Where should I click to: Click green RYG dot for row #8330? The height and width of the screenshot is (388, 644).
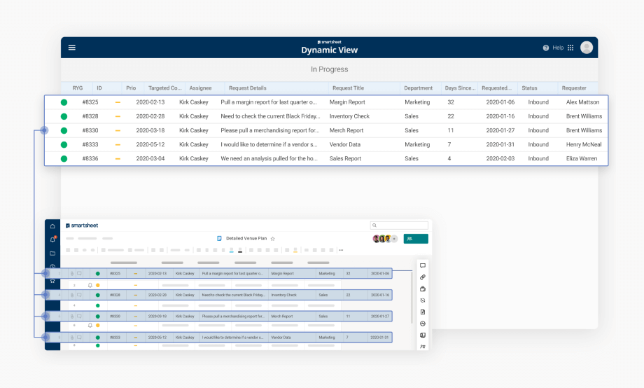pos(64,131)
